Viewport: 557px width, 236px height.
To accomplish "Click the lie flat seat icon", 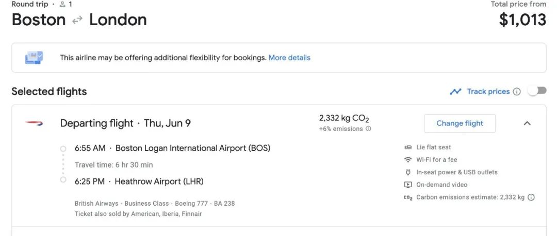I will (408, 147).
